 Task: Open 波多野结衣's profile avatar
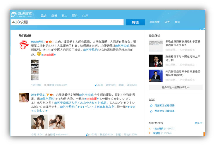(24, 98)
